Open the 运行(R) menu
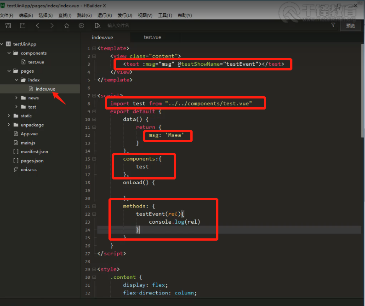365x306 pixels. pos(104,15)
